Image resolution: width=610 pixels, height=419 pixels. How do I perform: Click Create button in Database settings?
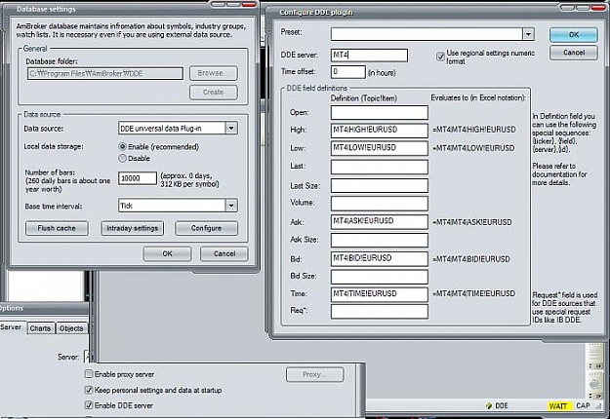click(213, 93)
